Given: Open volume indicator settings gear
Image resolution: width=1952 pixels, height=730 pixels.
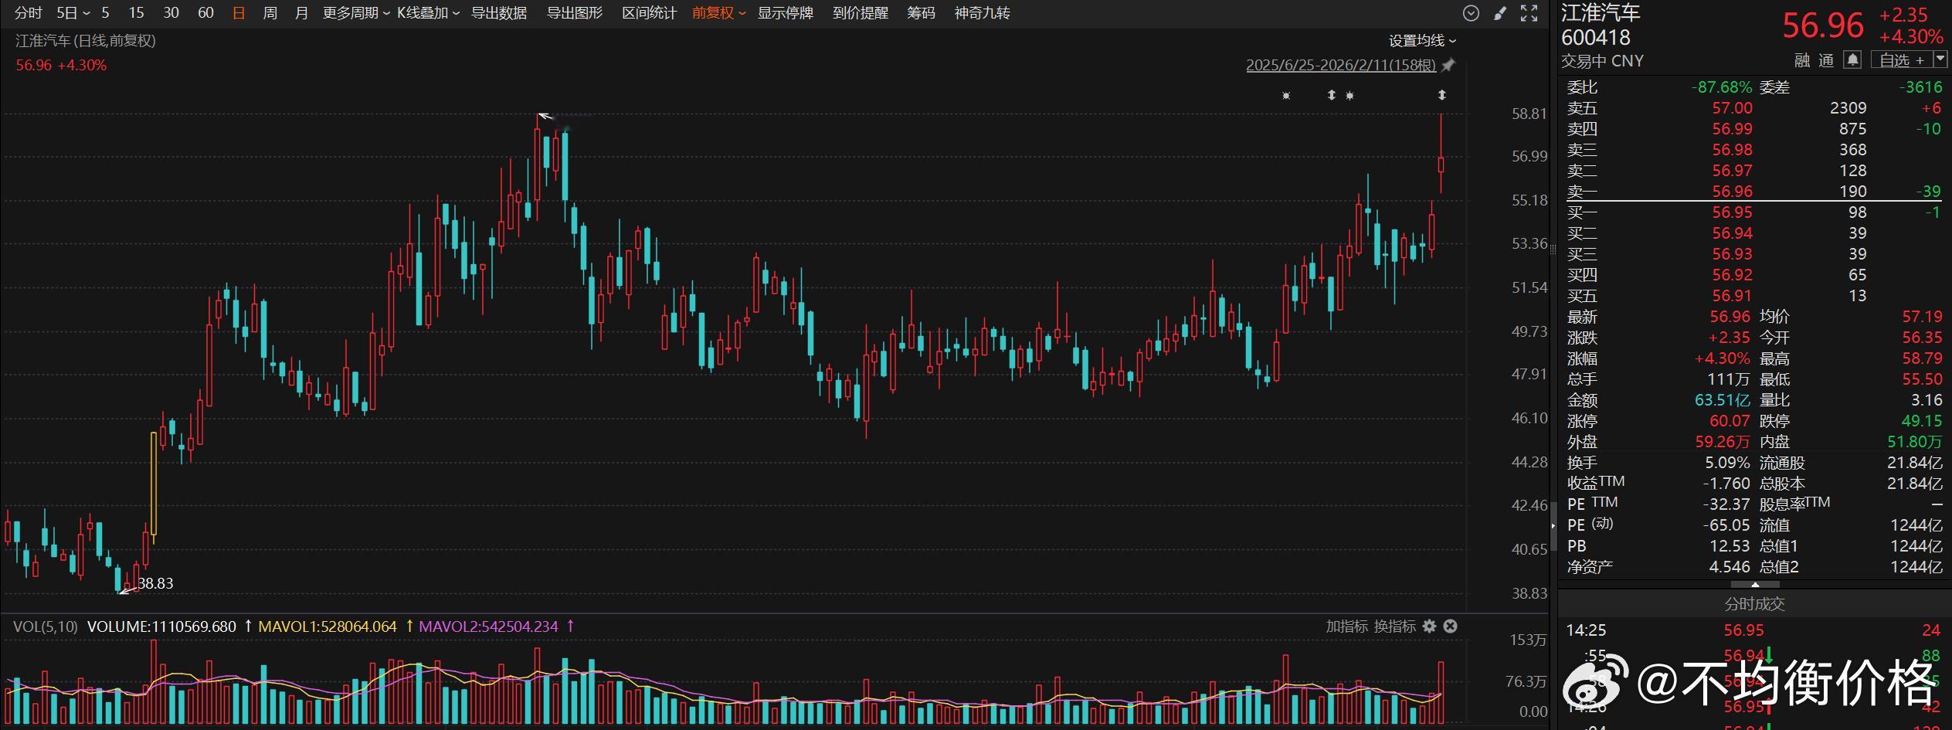Looking at the screenshot, I should [1430, 626].
